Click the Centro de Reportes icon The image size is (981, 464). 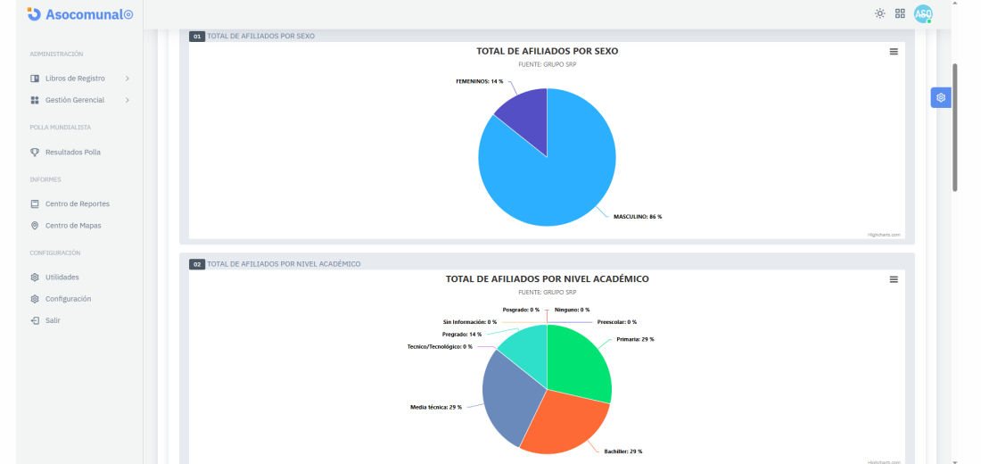tap(35, 204)
